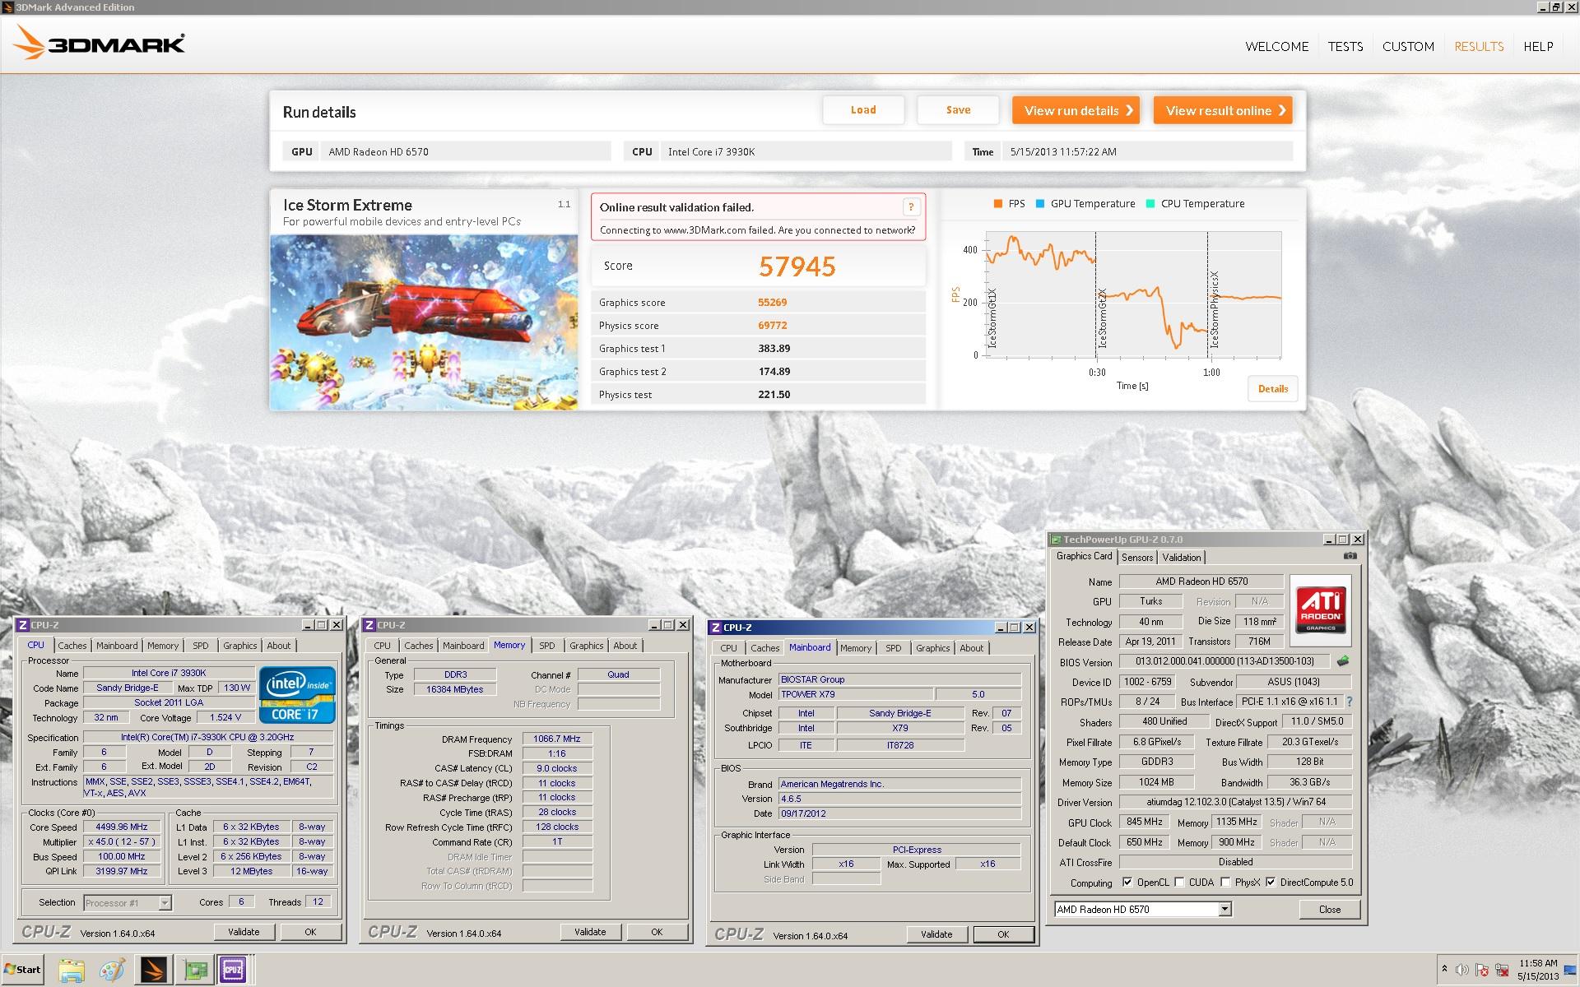This screenshot has height=987, width=1580.
Task: Toggle the DirectCompute 5.0 checkbox
Action: (1271, 882)
